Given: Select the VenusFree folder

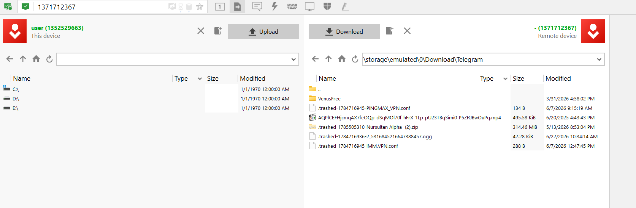Looking at the screenshot, I should tap(329, 99).
